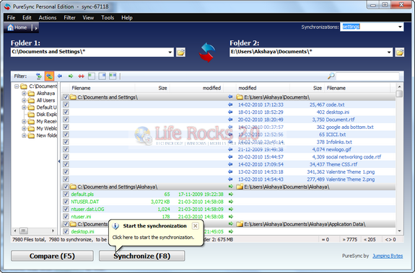
Task: Uncheck the checkbox beside default.pls
Action: (66, 194)
